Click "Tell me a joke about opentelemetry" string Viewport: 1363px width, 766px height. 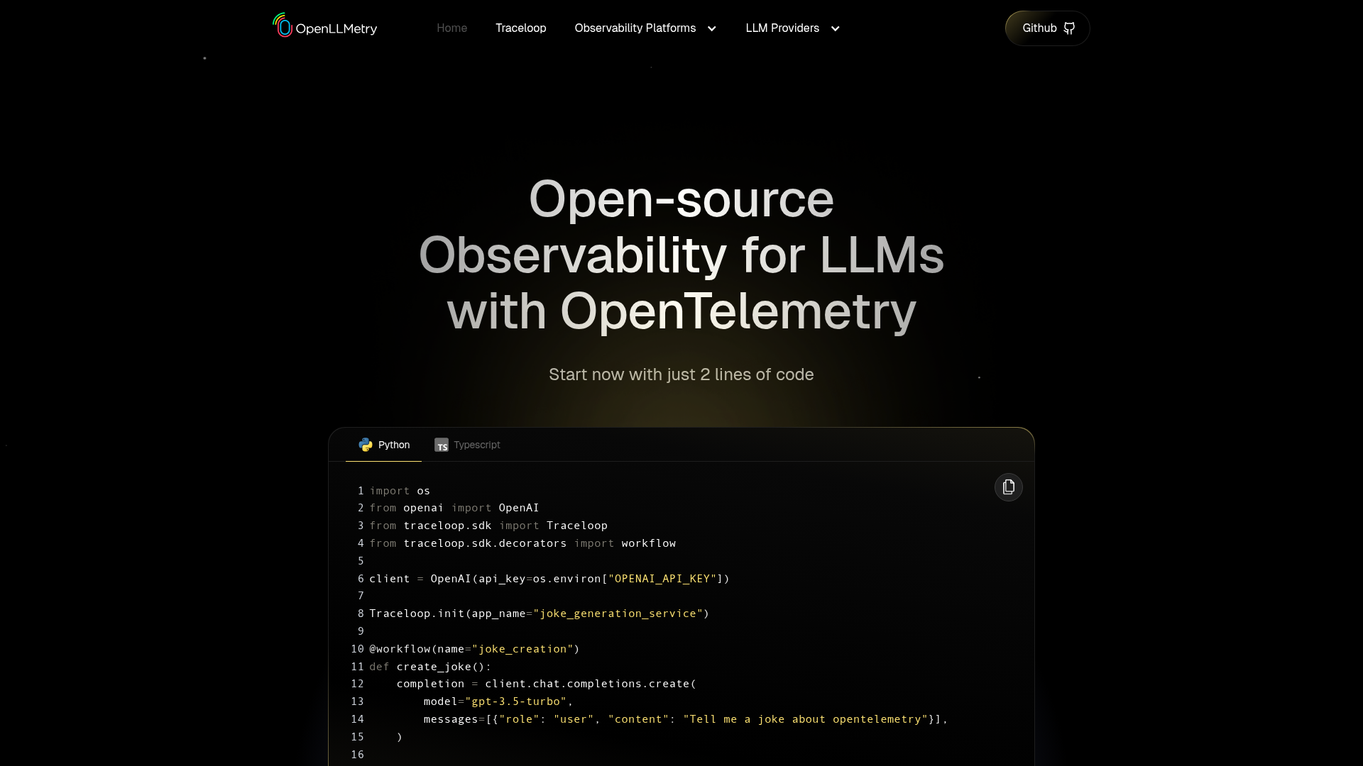coord(805,719)
